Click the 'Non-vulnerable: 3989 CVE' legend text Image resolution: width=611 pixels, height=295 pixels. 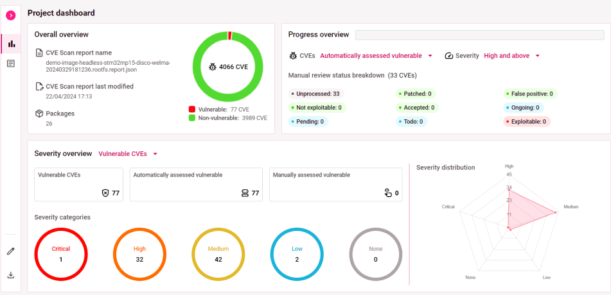click(x=233, y=118)
